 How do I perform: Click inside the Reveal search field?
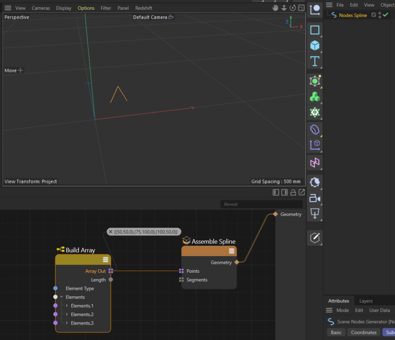[262, 204]
